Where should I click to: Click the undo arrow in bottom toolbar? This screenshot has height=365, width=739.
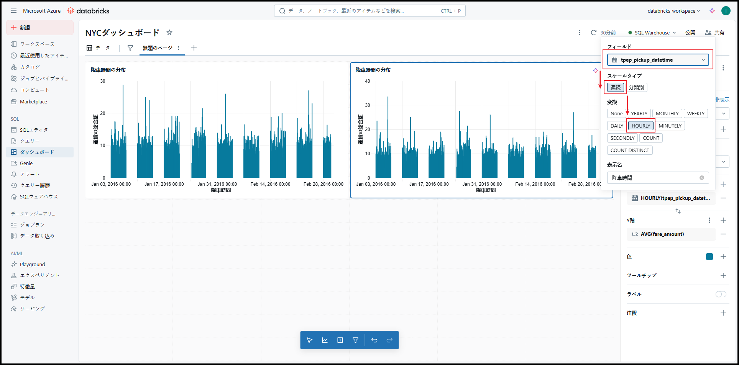374,340
